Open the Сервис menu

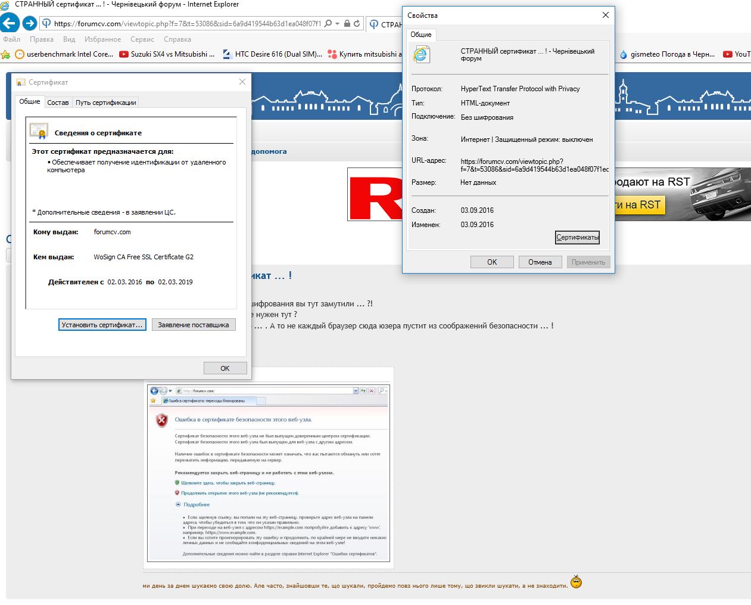142,39
